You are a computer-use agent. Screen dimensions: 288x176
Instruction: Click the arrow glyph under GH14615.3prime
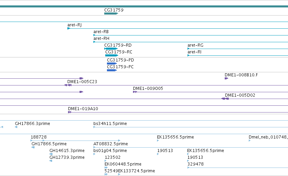pyautogui.click(x=51, y=154)
